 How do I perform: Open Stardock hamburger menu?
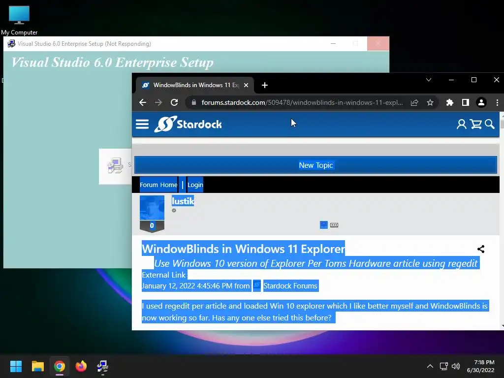pos(142,124)
